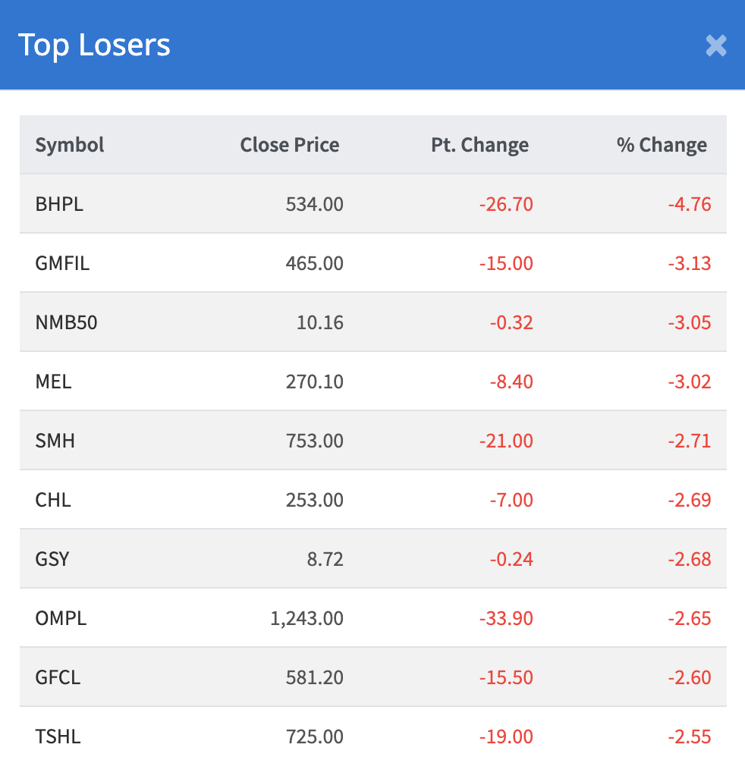Viewport: 745px width, 757px height.
Task: Click the -26.70 point change value
Action: 506,204
